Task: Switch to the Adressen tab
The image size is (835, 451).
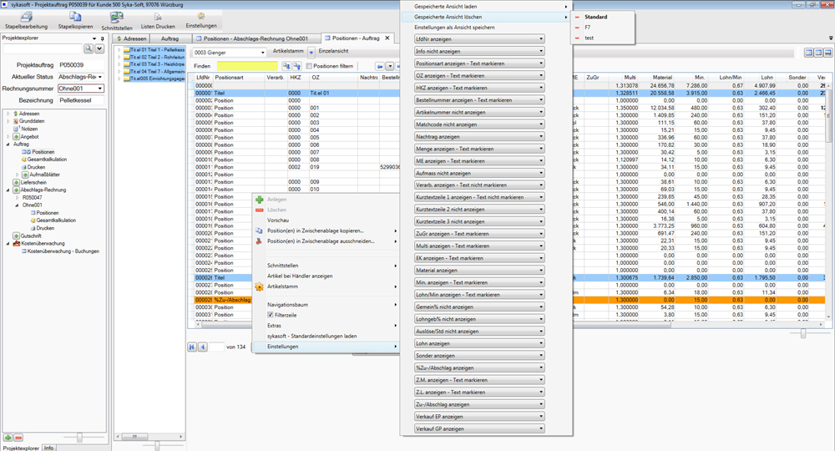Action: 134,38
